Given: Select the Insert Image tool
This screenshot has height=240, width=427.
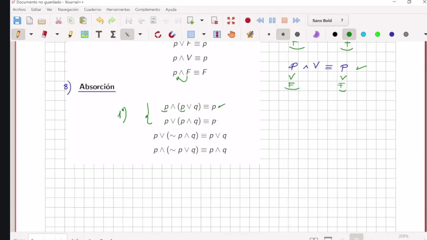Looking at the screenshot, I should pos(85,34).
